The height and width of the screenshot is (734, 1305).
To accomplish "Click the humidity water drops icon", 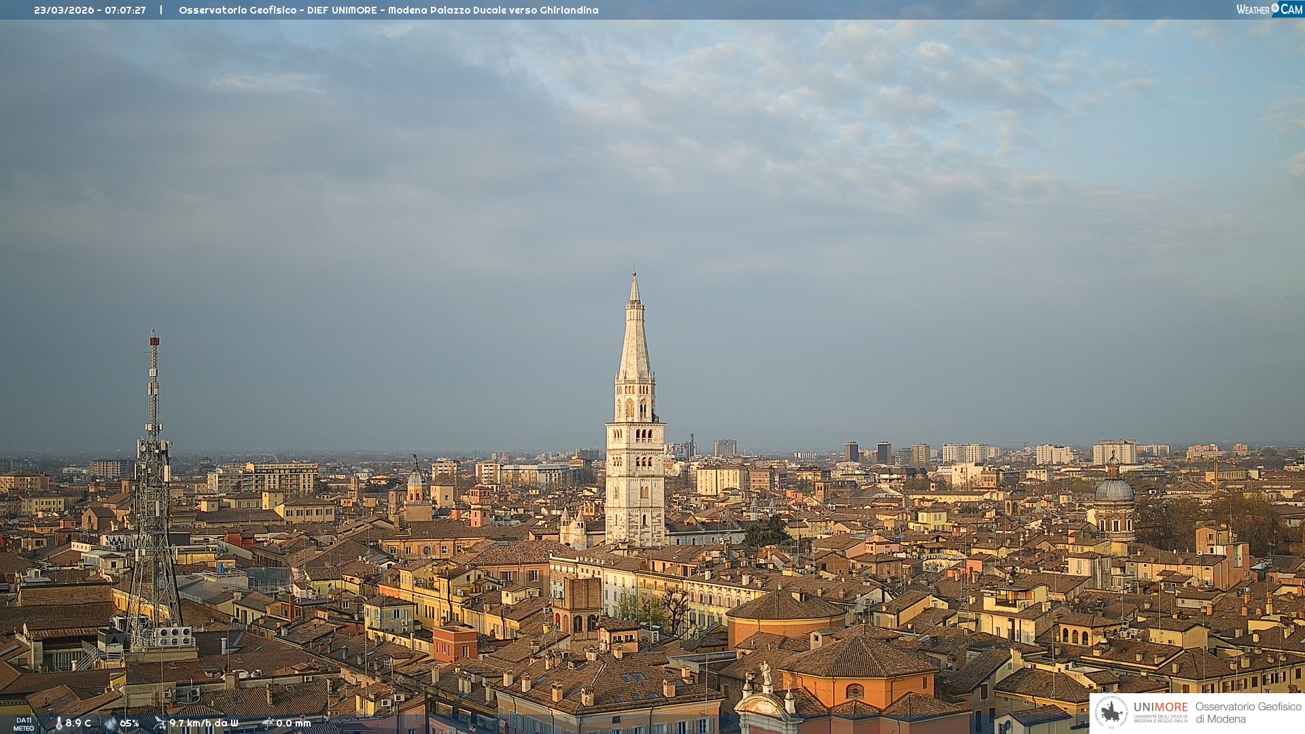I will (x=110, y=723).
